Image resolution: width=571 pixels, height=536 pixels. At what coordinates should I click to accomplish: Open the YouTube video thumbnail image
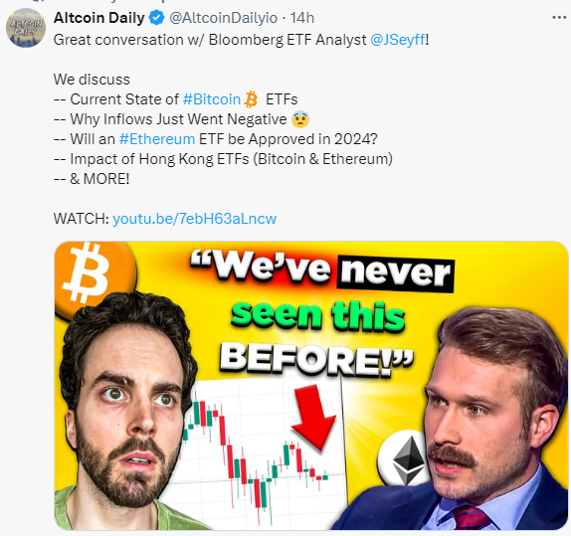[311, 385]
